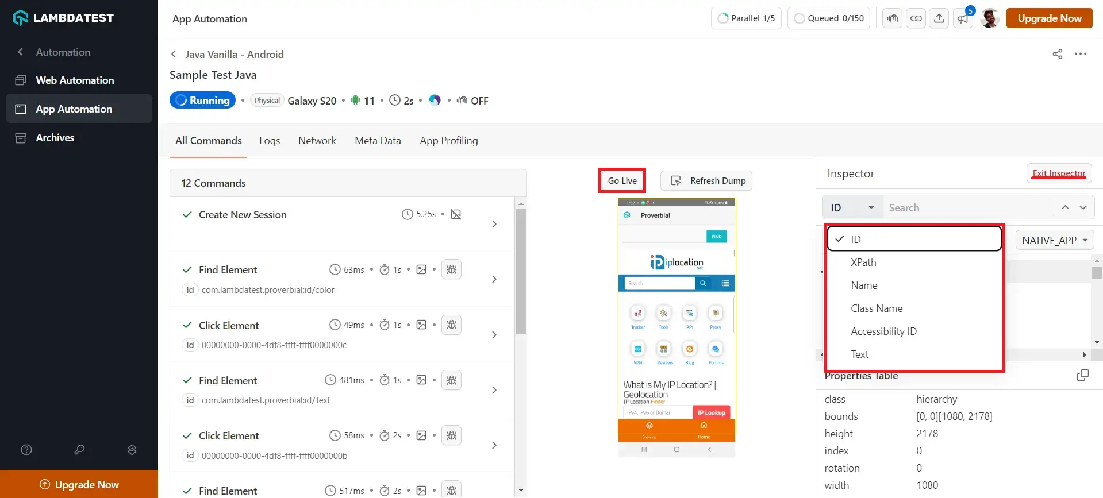
Task: Click the commands list vertical scrollbar
Action: tap(521, 271)
